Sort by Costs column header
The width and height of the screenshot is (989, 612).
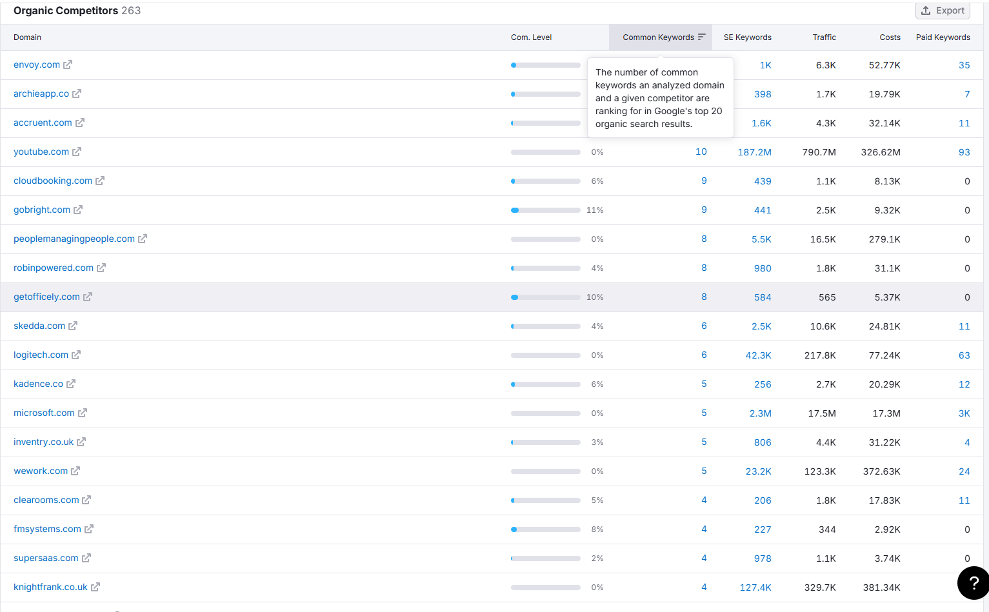coord(890,37)
